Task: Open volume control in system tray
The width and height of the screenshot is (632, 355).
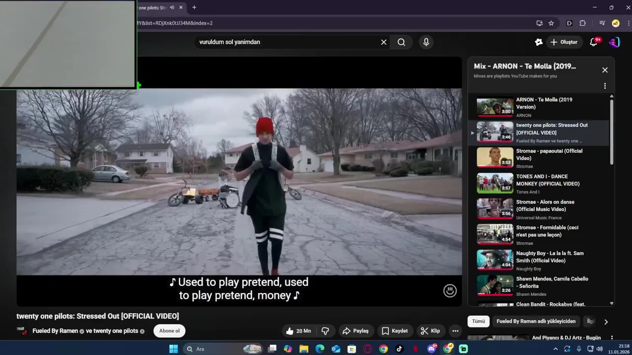Action: point(600,349)
